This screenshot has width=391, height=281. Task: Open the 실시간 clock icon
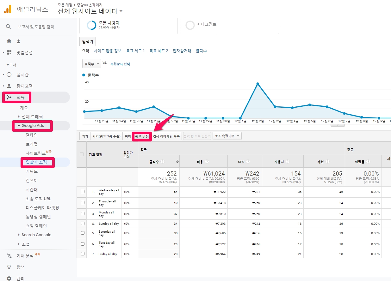pyautogui.click(x=9, y=75)
